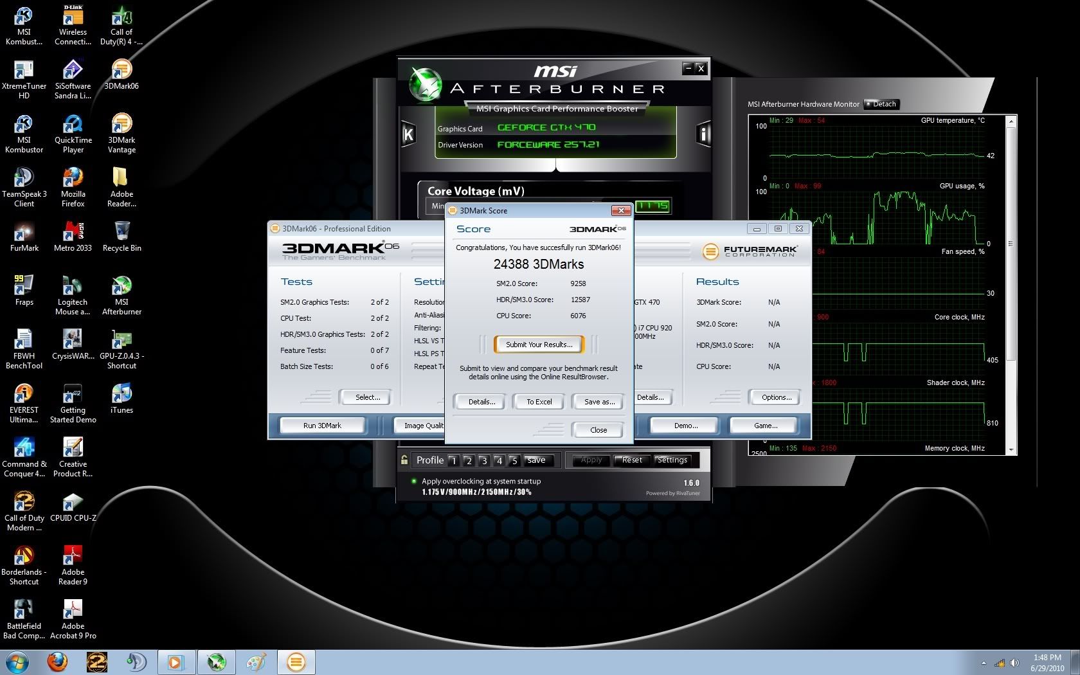Click the 3DMark06 taskbar button
This screenshot has height=675, width=1080.
tap(296, 661)
